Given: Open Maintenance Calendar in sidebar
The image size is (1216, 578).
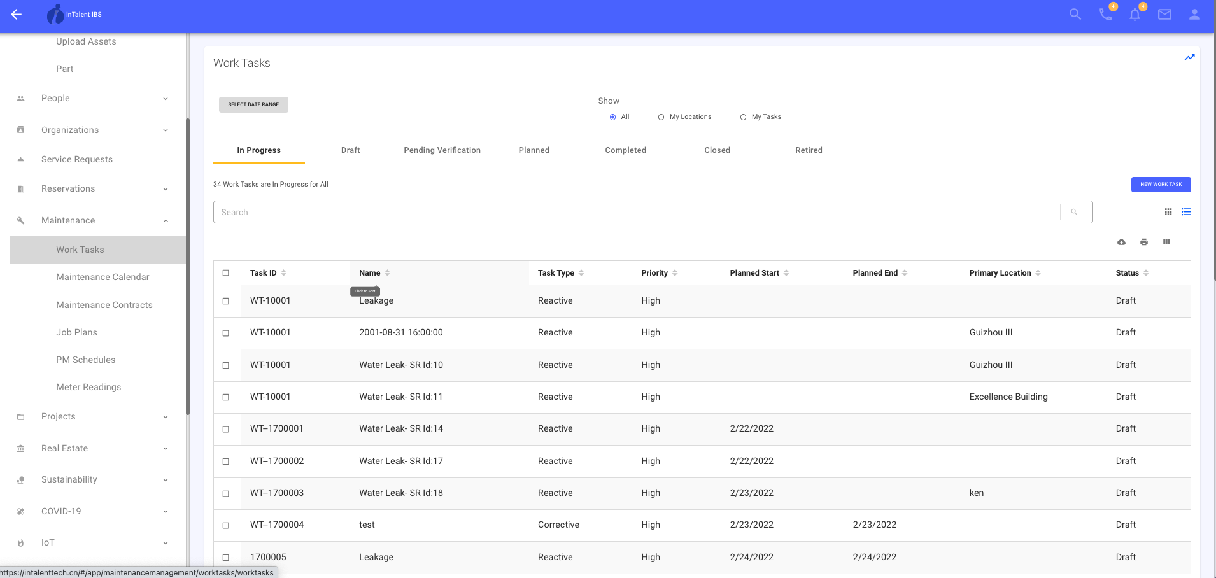Looking at the screenshot, I should 103,277.
